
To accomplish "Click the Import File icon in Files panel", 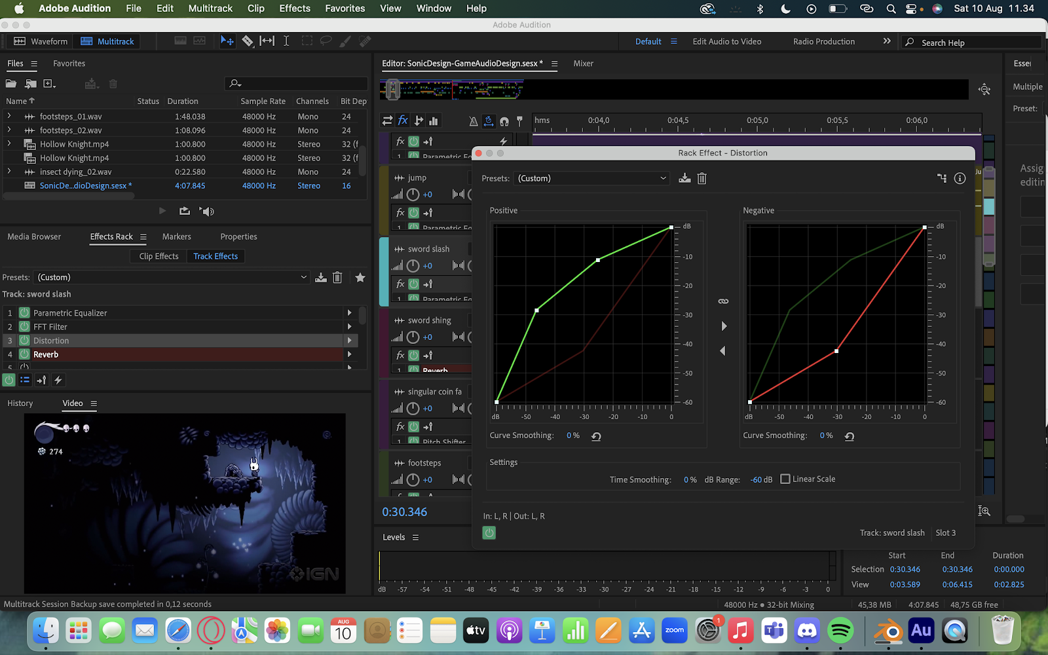I will click(x=31, y=83).
